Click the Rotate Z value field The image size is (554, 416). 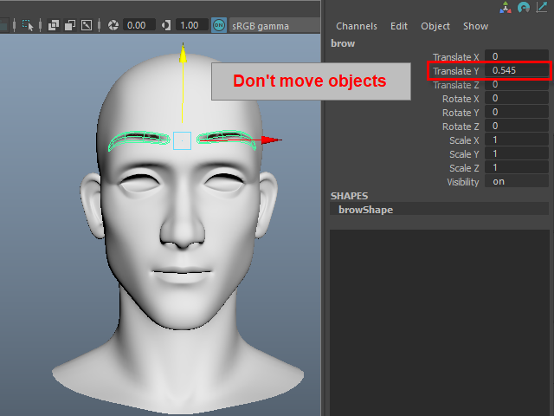[517, 126]
